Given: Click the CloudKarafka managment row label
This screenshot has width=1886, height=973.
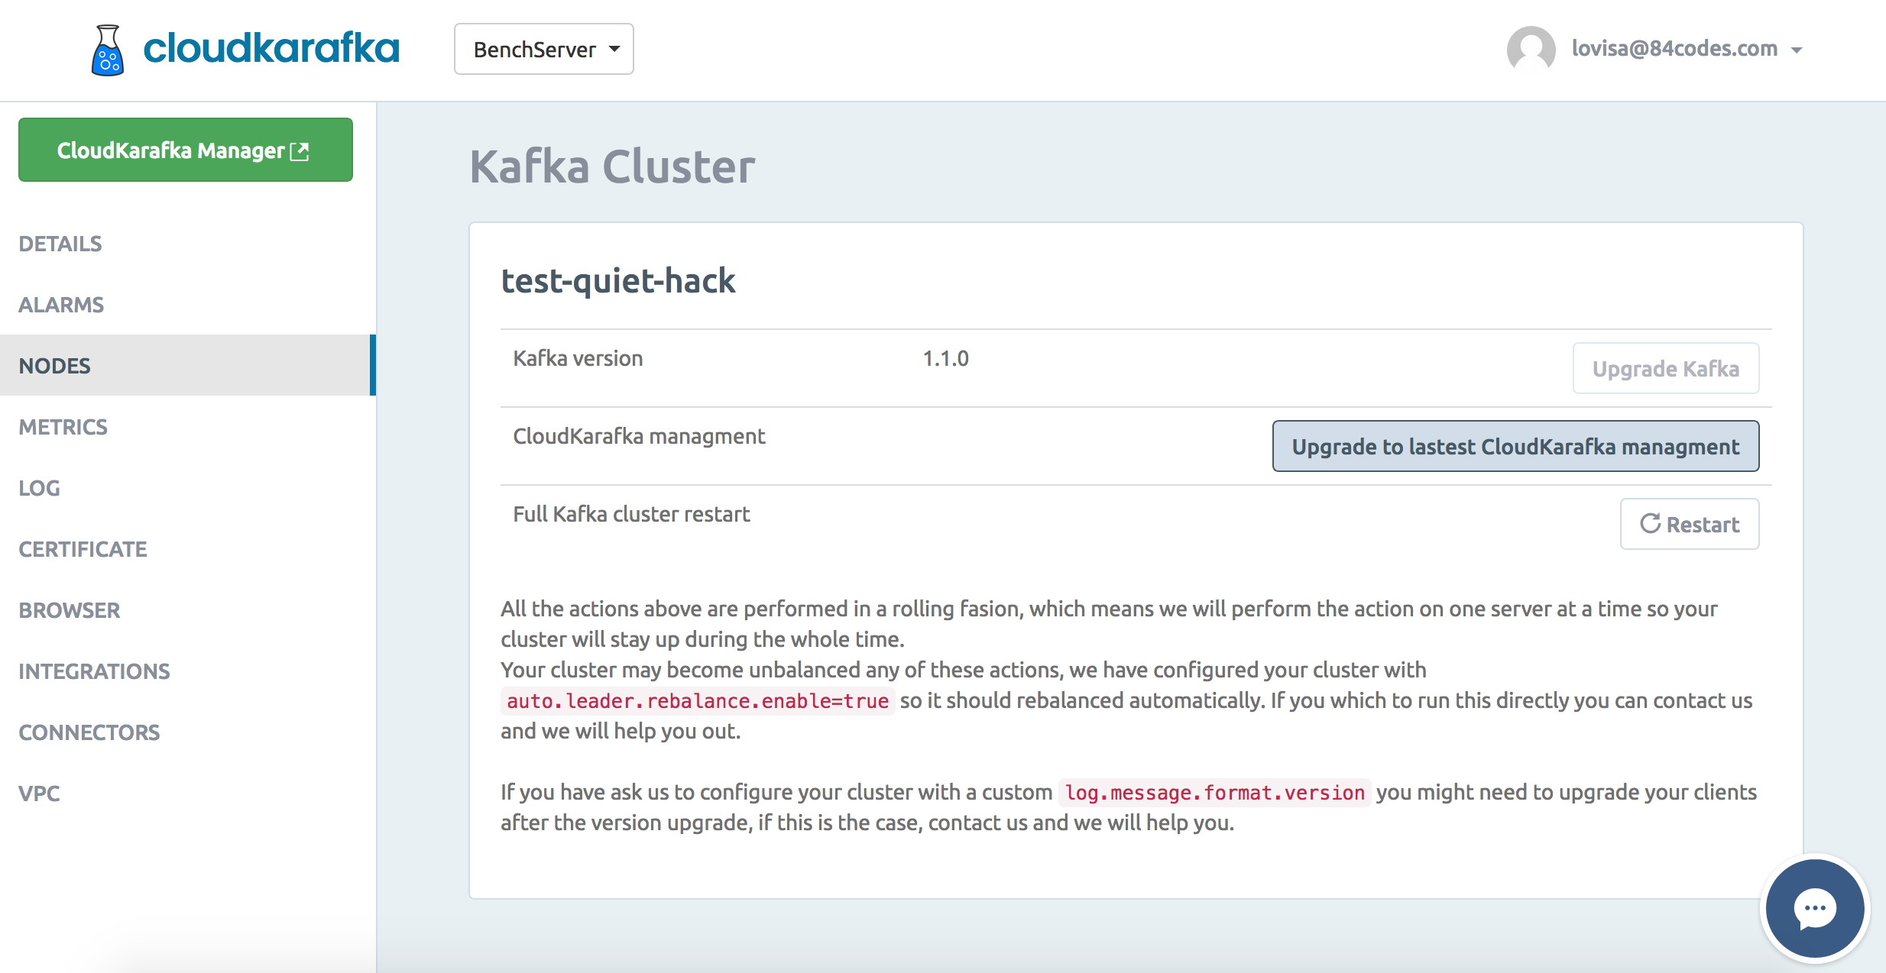Looking at the screenshot, I should [x=639, y=436].
